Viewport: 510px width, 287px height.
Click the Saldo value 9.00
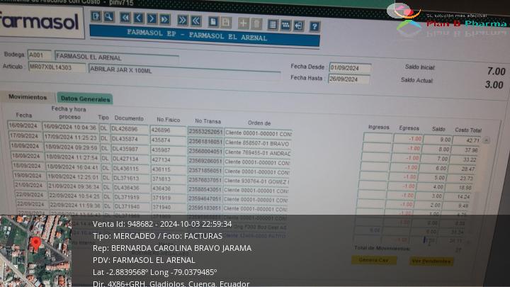pos(438,140)
